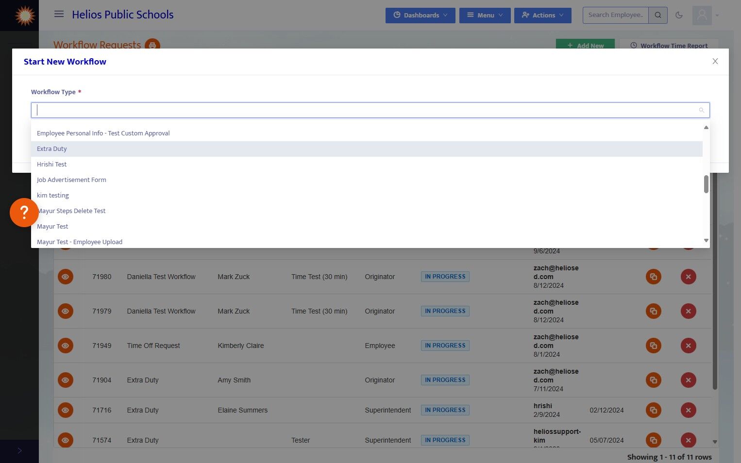This screenshot has height=463, width=741.
Task: Toggle dark mode moon icon
Action: pyautogui.click(x=679, y=15)
